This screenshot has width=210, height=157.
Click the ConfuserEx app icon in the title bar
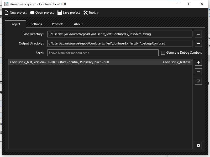click(6, 4)
